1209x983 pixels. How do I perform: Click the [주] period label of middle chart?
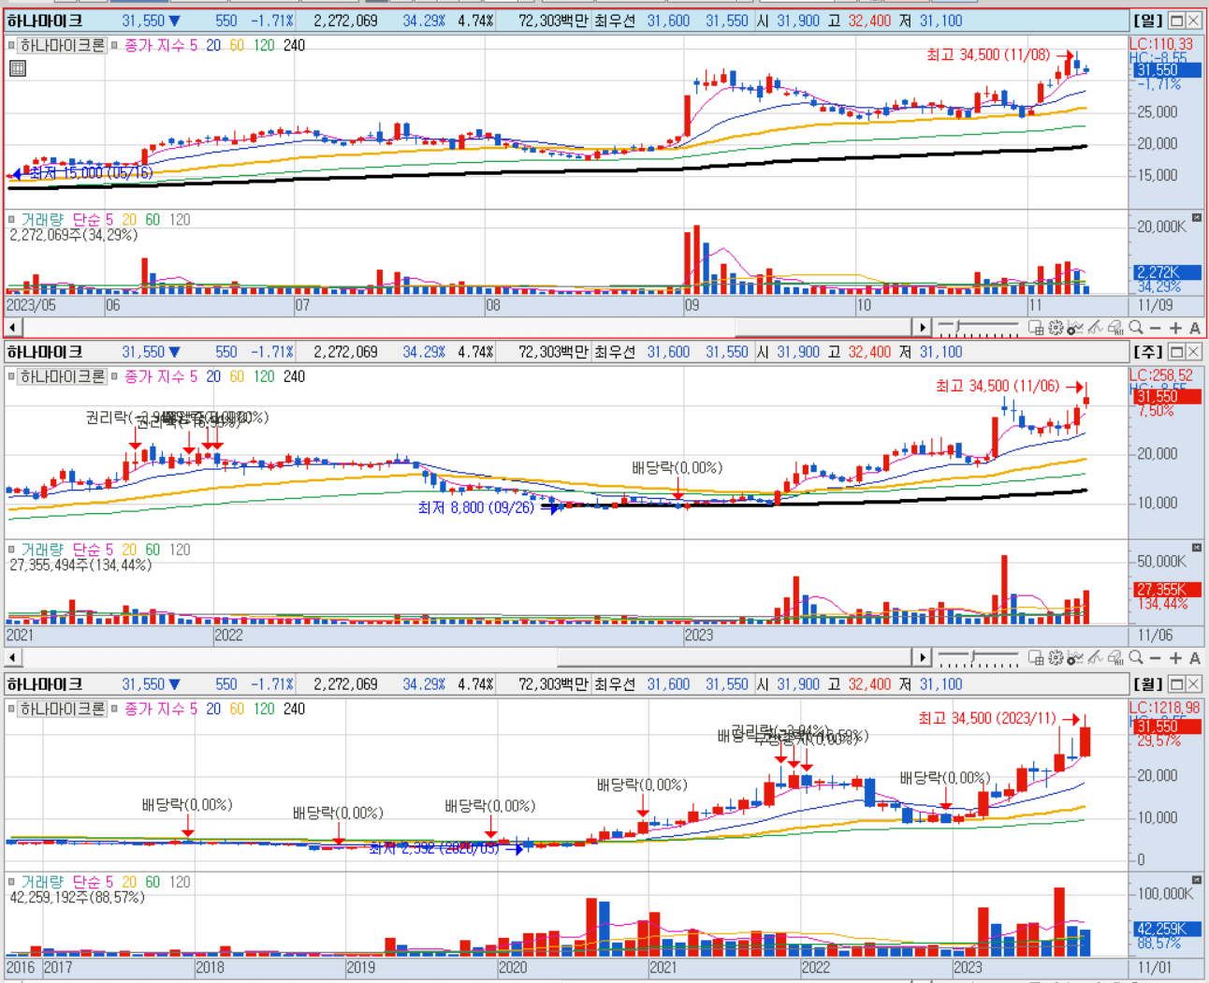(x=1147, y=352)
